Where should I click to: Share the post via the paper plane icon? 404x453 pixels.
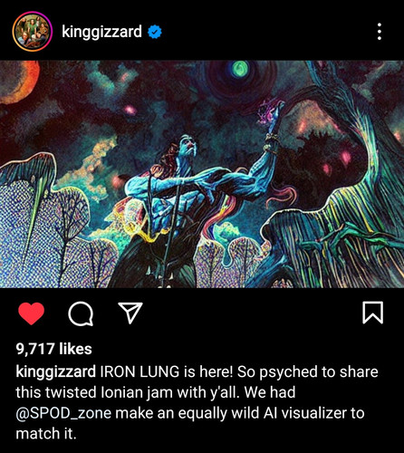[130, 313]
